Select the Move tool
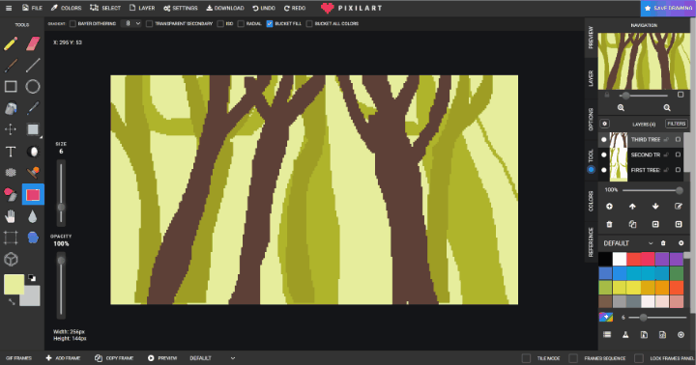The width and height of the screenshot is (696, 365). 11,129
